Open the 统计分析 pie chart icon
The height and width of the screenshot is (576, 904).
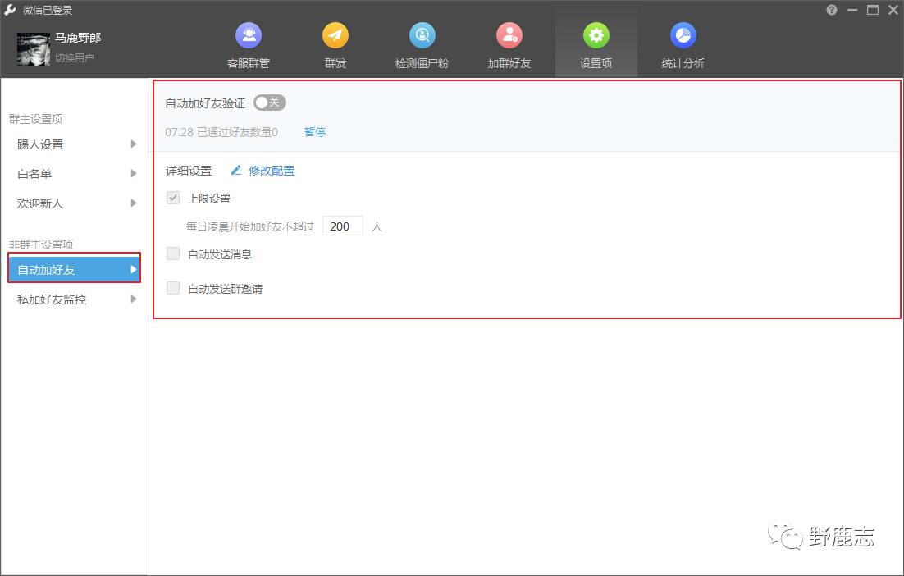(683, 36)
